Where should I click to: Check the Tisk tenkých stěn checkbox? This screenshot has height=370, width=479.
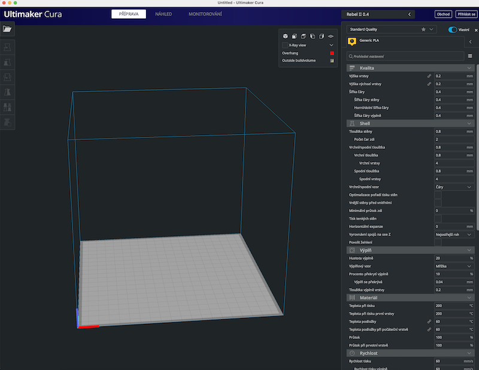click(x=438, y=219)
